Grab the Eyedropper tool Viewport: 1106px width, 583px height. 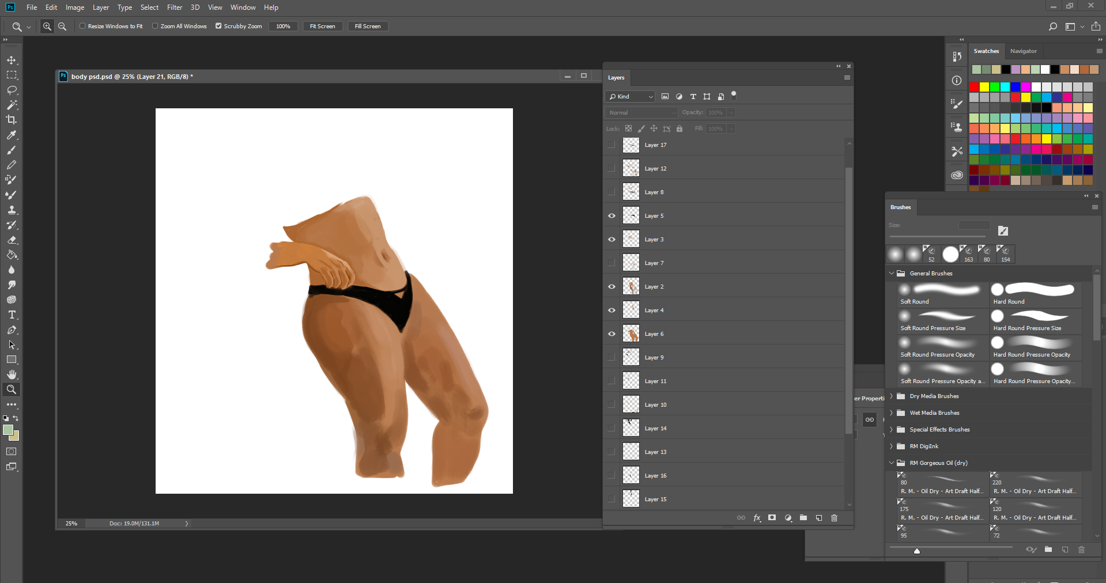pyautogui.click(x=12, y=135)
